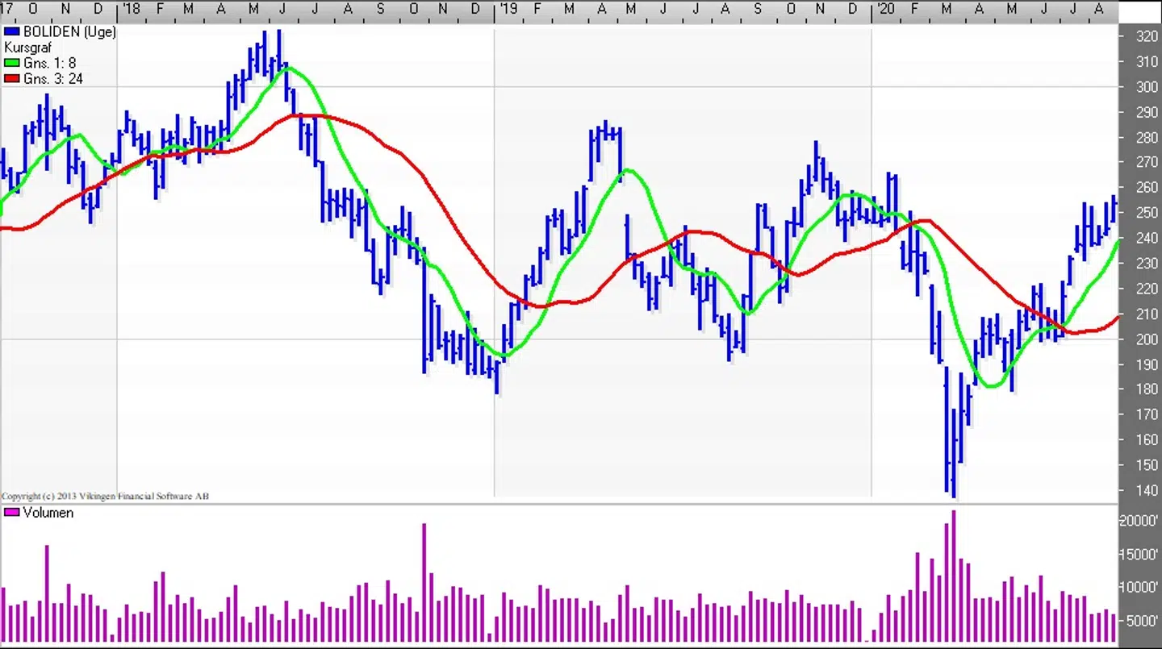Image resolution: width=1162 pixels, height=649 pixels.
Task: Select the BOLIDEN (Uge) legend label
Action: click(69, 32)
